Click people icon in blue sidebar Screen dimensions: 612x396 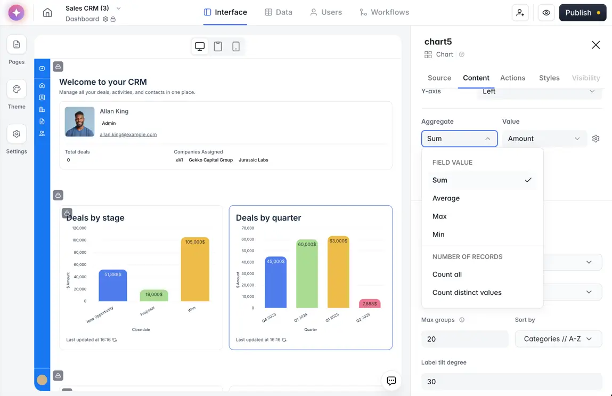pyautogui.click(x=42, y=133)
